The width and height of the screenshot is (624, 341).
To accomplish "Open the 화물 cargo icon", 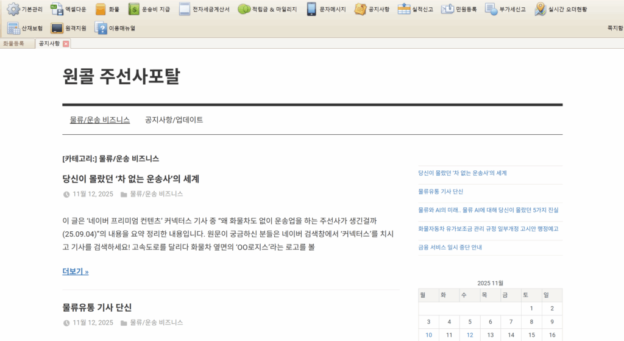I will click(x=101, y=9).
